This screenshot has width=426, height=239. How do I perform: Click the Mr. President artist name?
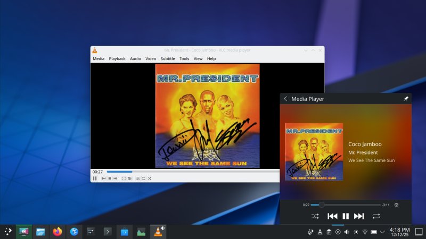point(363,152)
